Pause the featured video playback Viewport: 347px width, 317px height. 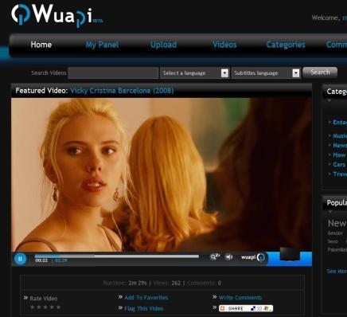(20, 259)
